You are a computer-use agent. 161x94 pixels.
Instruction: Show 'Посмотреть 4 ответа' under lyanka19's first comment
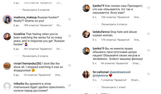[114, 24]
